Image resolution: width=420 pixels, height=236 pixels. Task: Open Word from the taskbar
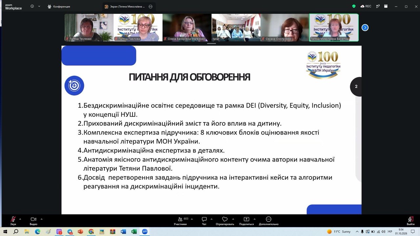pyautogui.click(x=123, y=231)
